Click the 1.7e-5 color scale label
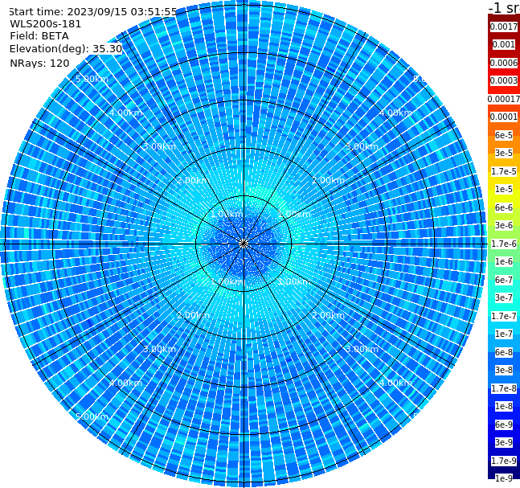The height and width of the screenshot is (488, 520). pos(504,171)
